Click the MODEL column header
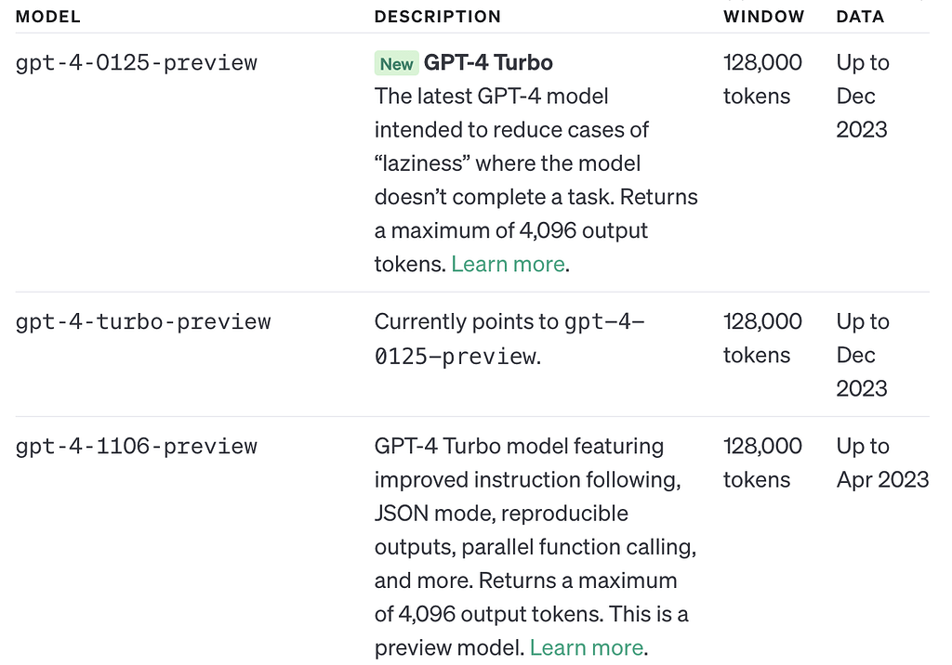Screen dimensions: 952x665 [x=48, y=17]
